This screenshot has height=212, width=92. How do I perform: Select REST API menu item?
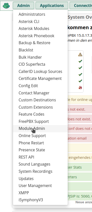coord(40,157)
